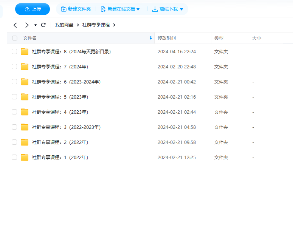Click folder icon of 社群专享课程：6
Image resolution: width=293 pixels, height=249 pixels.
click(x=25, y=82)
